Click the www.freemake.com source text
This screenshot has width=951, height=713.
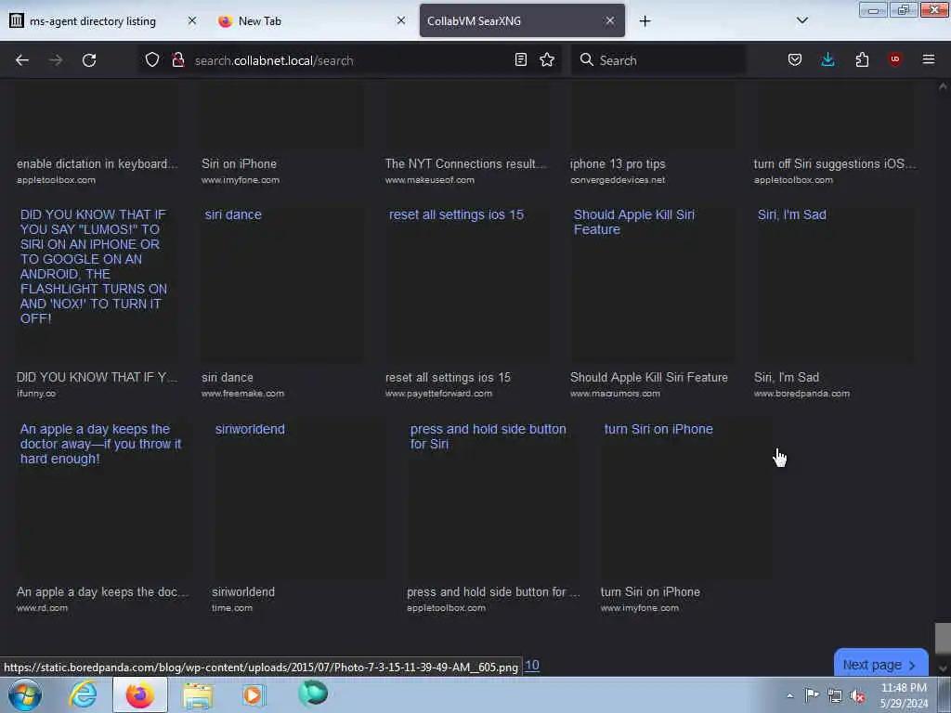[242, 394]
